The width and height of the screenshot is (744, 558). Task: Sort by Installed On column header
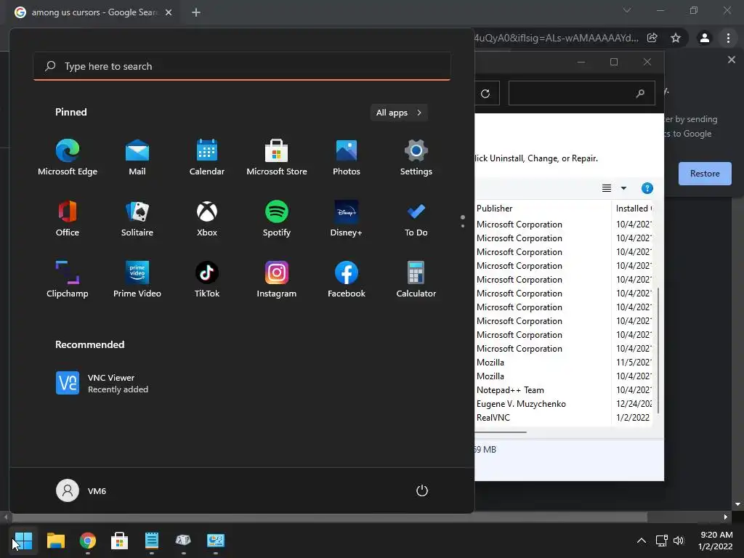(x=633, y=209)
